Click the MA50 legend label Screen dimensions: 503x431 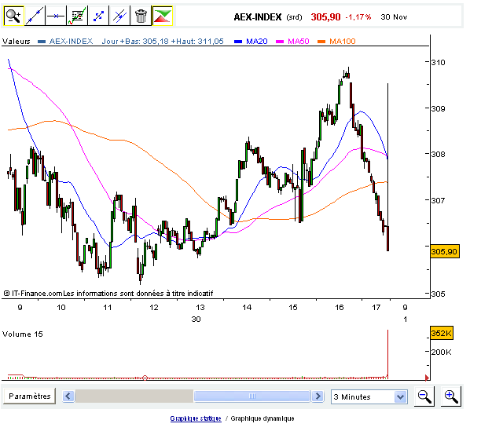coord(299,42)
